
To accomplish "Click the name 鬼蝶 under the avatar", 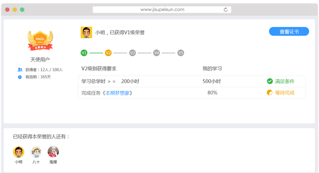I will point(53,162).
